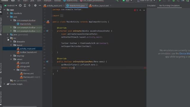Click related XML gutter icon beside MainActivity class
Viewport: 190px width, 107px height.
tap(48, 22)
